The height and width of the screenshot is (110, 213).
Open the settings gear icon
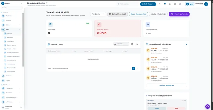(x=180, y=4)
